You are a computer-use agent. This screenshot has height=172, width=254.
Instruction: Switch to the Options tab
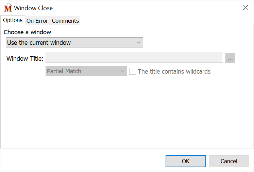(x=13, y=20)
